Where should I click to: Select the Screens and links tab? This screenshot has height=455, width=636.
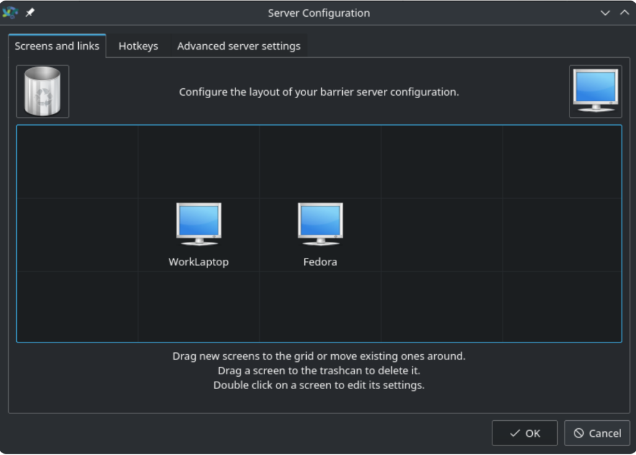point(57,45)
